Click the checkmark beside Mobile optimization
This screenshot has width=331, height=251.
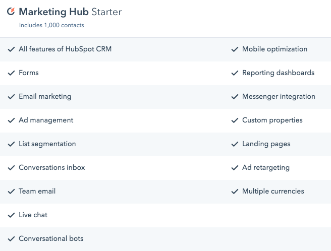point(235,49)
